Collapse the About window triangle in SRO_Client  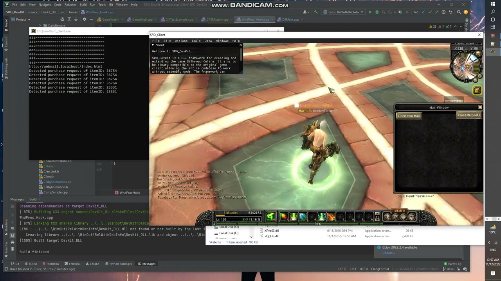153,45
